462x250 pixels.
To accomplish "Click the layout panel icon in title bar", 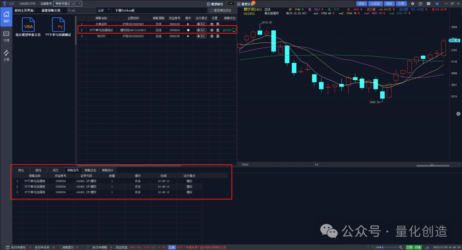I will click(428, 3).
